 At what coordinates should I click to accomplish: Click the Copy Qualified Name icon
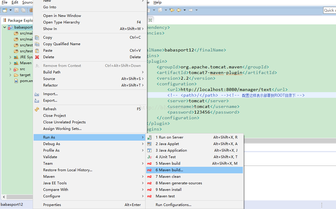(37, 44)
